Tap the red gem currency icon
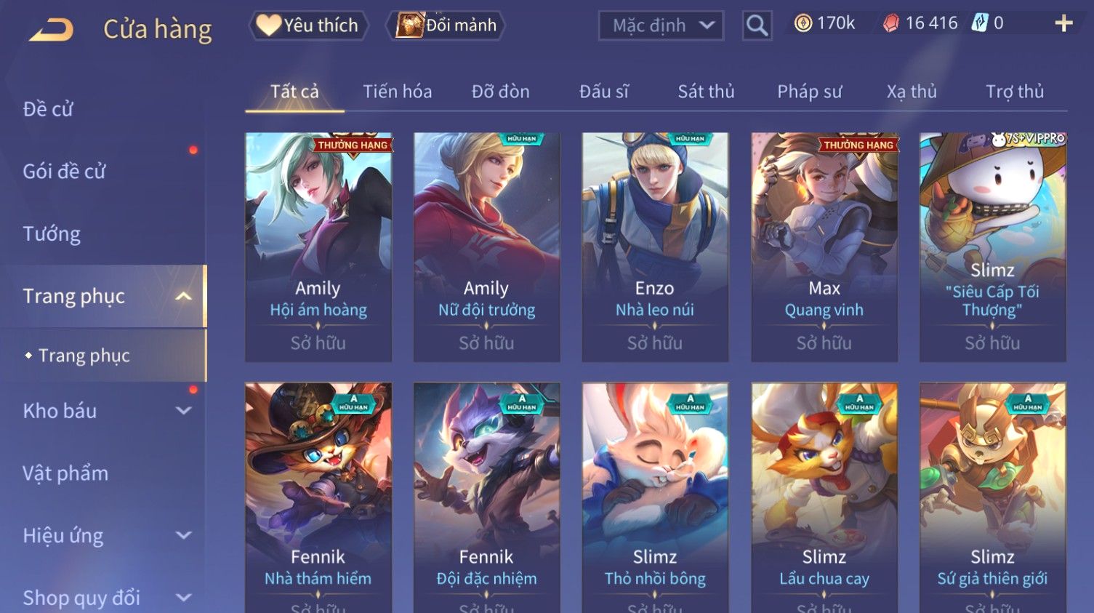Screen dimensions: 1094x613 [x=890, y=23]
